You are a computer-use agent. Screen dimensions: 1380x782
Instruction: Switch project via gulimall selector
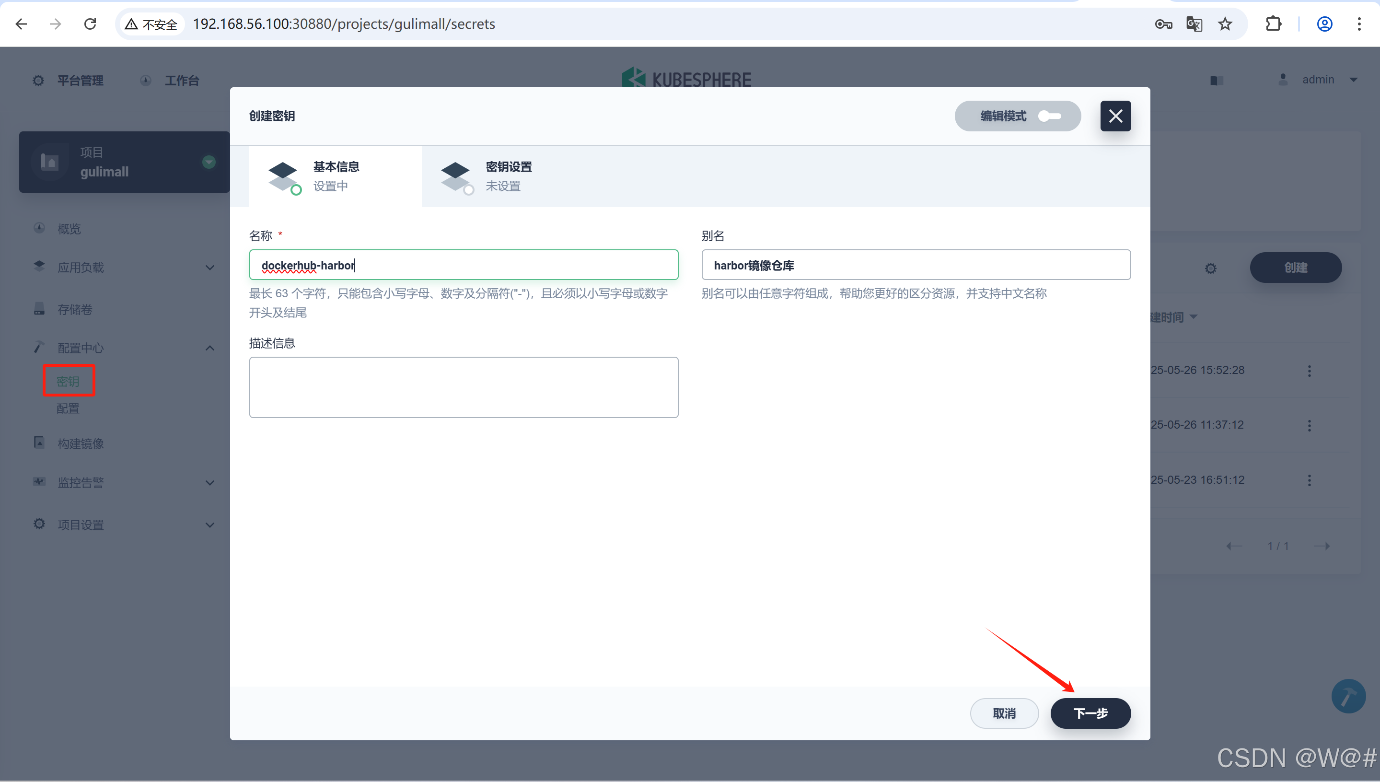tap(125, 162)
